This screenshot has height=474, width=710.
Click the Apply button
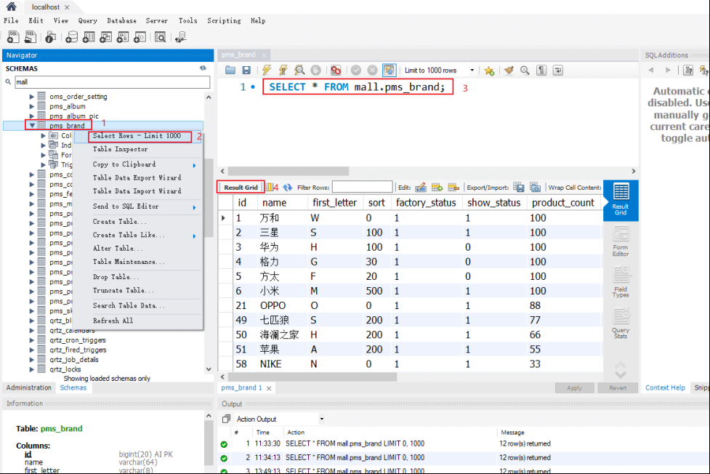click(x=575, y=388)
